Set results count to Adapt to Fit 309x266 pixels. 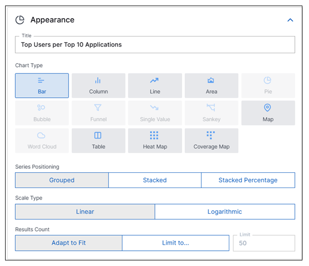pos(69,243)
